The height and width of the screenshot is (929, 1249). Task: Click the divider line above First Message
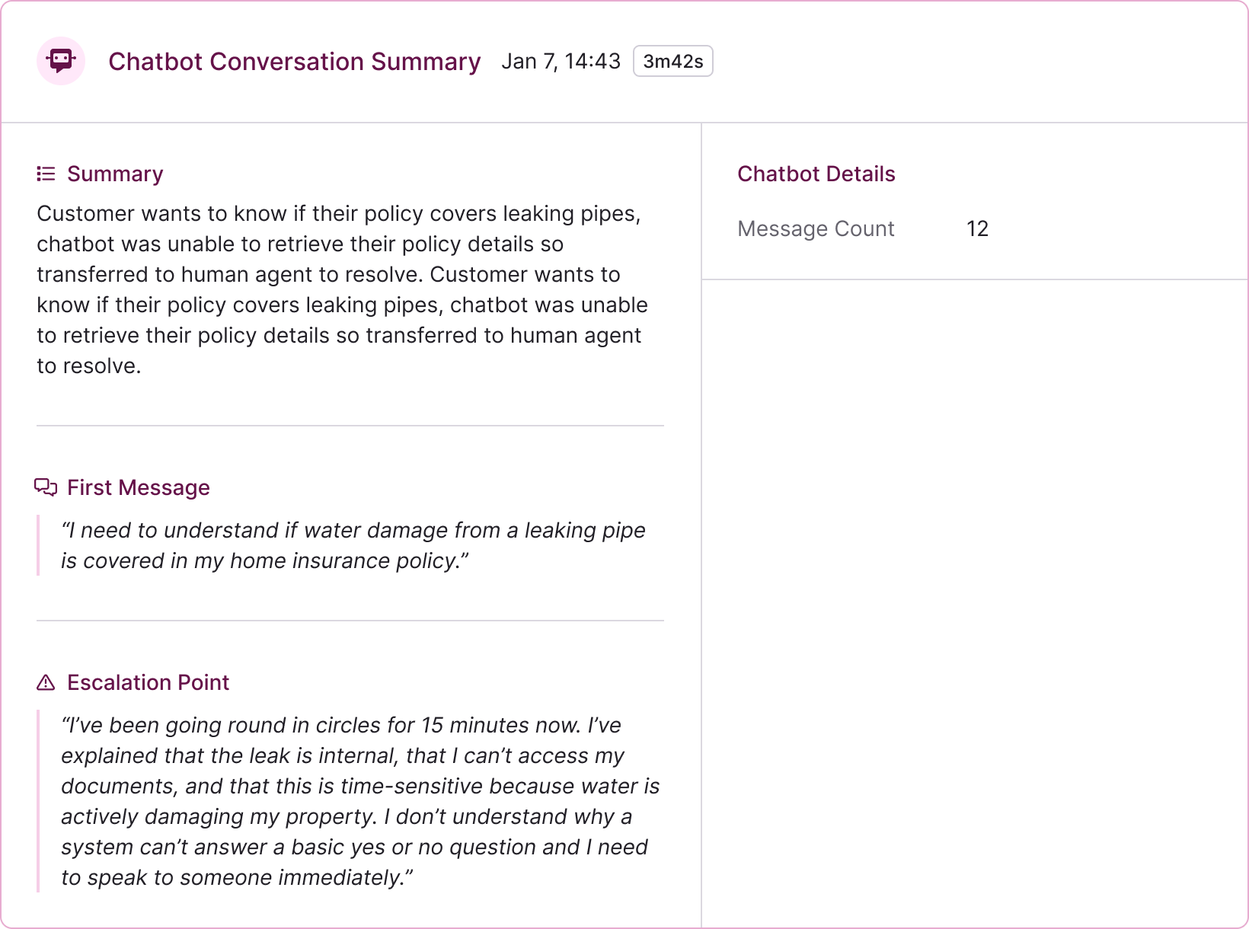pyautogui.click(x=350, y=426)
